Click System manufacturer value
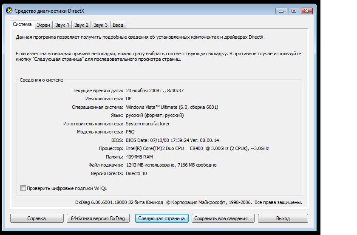 coord(148,124)
